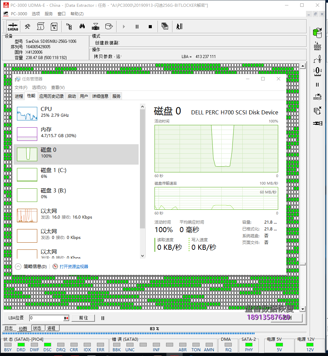Open the folder tree explorer icon
Screen dimensions: 328x356
tap(69, 26)
